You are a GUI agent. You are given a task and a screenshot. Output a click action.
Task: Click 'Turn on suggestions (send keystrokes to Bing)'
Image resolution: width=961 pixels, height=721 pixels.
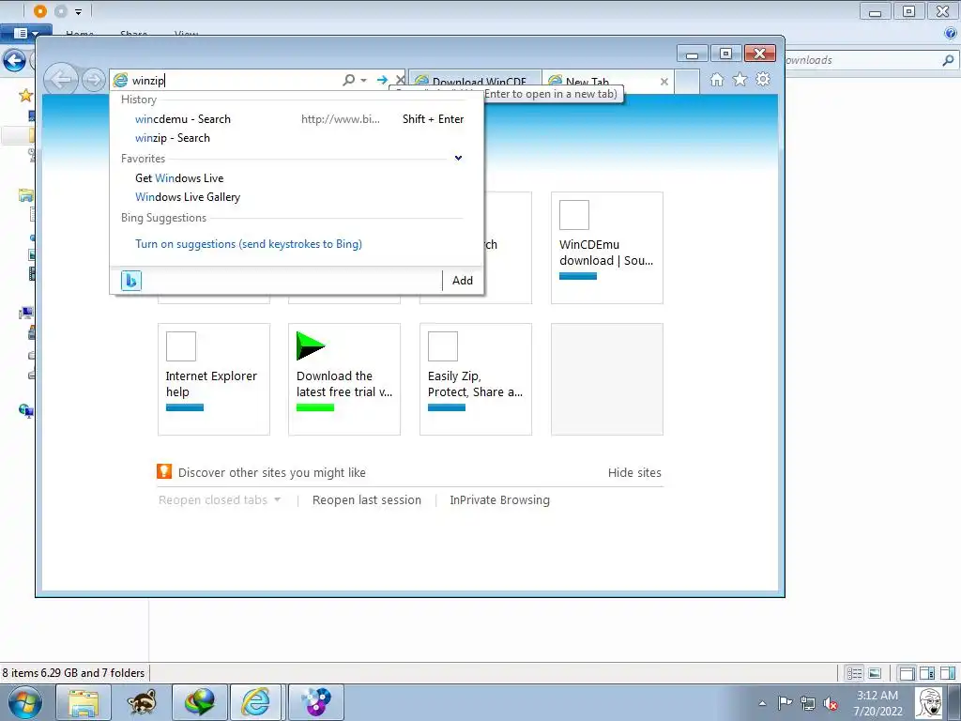(x=248, y=244)
